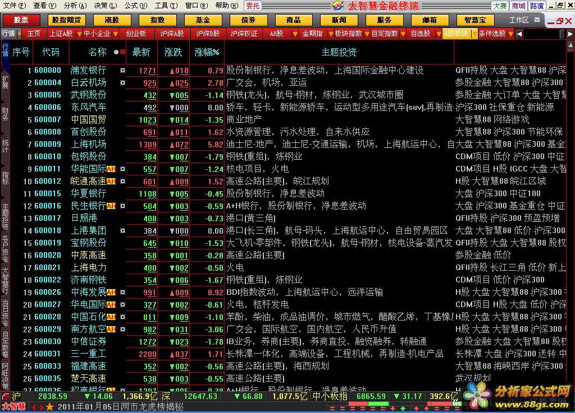Click the red window icon at the bottom-left corner
The width and height of the screenshot is (575, 413).
tap(5, 396)
